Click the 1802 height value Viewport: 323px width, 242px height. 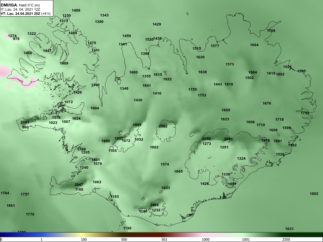(280, 74)
